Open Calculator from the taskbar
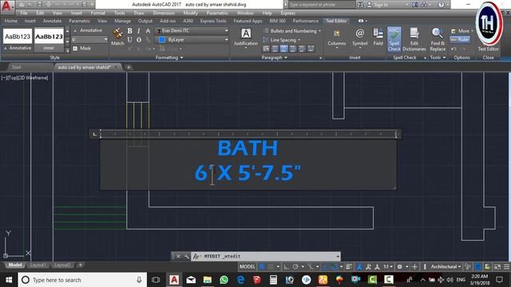Screen dimensions: 511x287 pos(273,280)
